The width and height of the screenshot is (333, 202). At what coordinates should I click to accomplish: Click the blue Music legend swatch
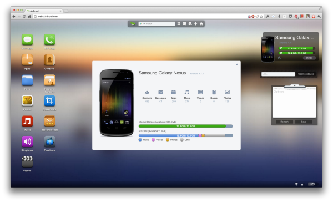coord(140,140)
